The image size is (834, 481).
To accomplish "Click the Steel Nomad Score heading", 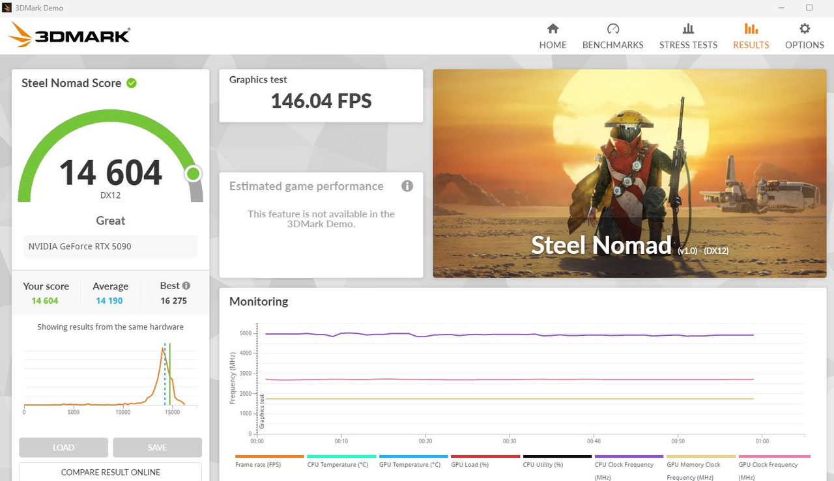I will [x=72, y=83].
